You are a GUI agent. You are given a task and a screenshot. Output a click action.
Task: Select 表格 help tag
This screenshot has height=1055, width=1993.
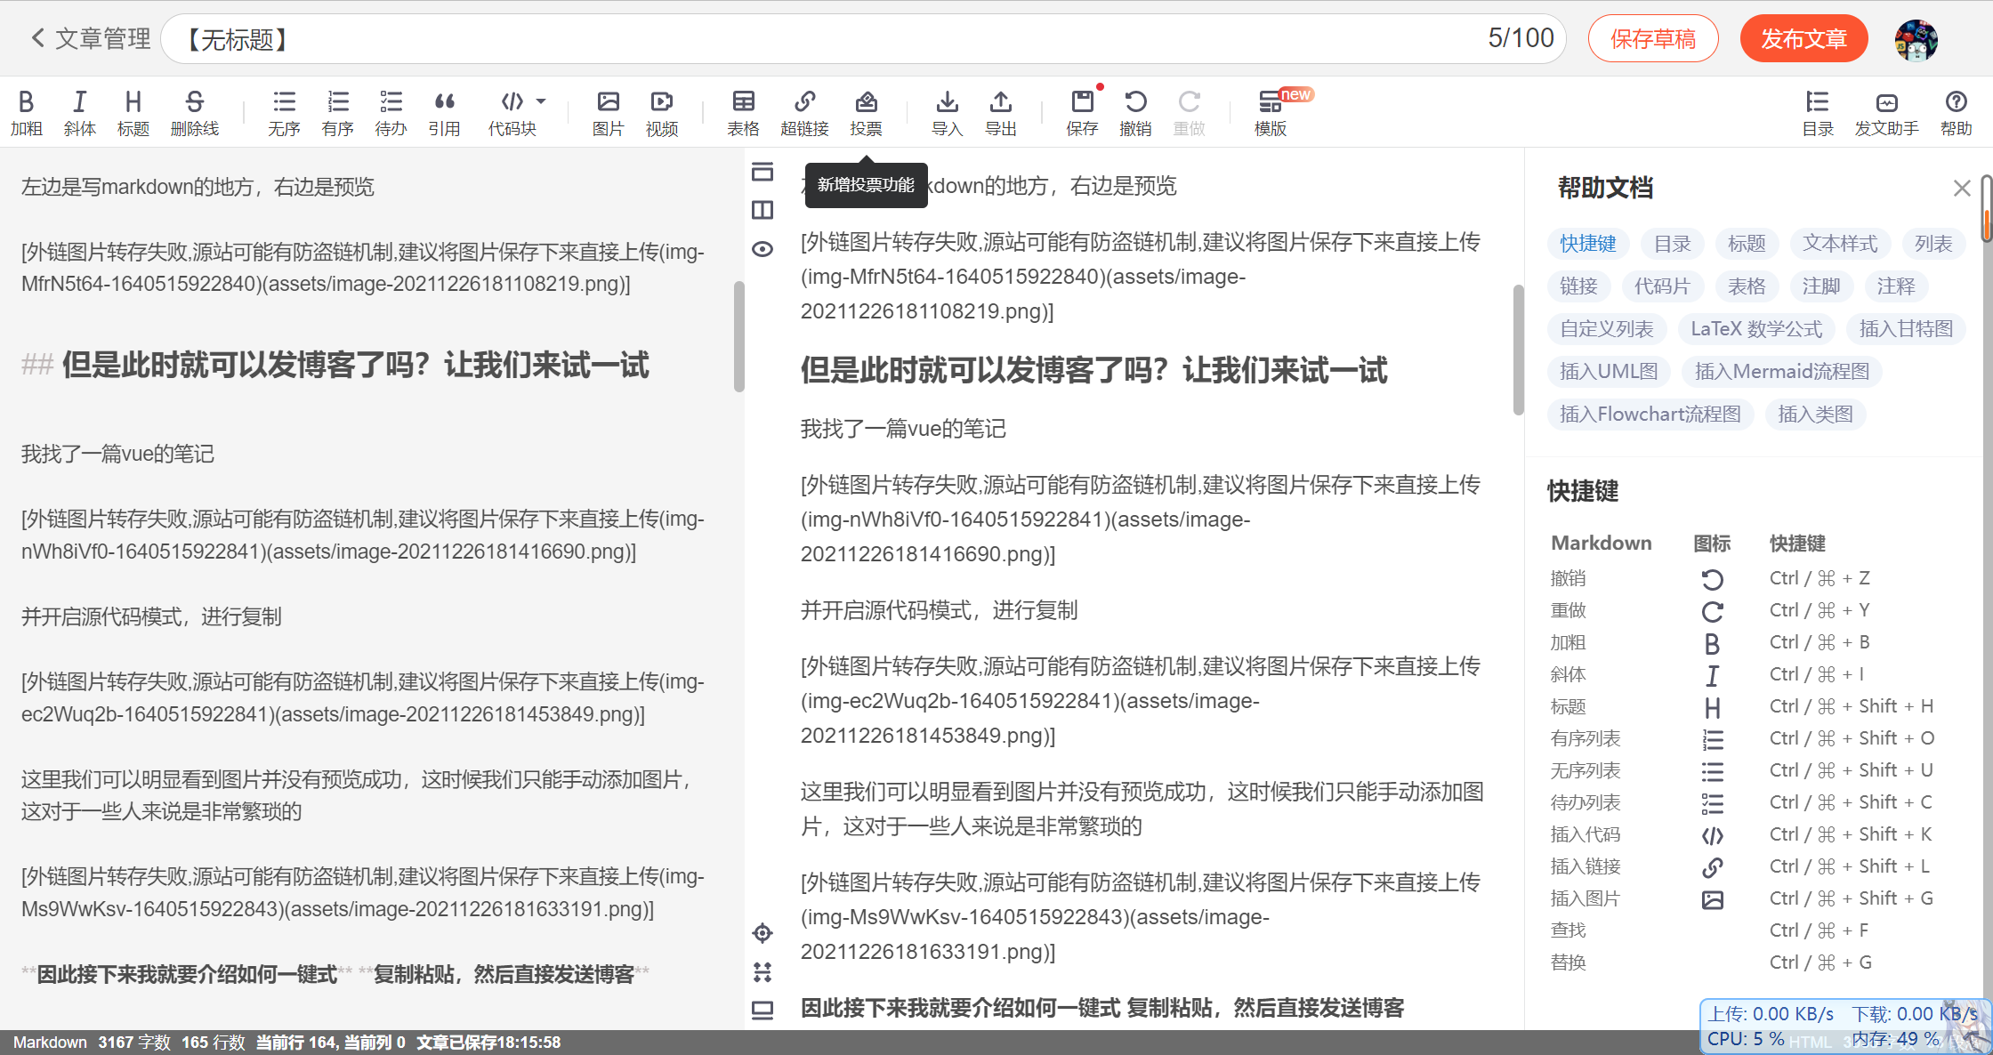pos(1747,286)
